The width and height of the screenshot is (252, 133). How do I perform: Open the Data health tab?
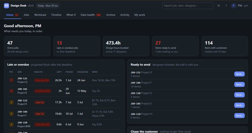pos(91,15)
